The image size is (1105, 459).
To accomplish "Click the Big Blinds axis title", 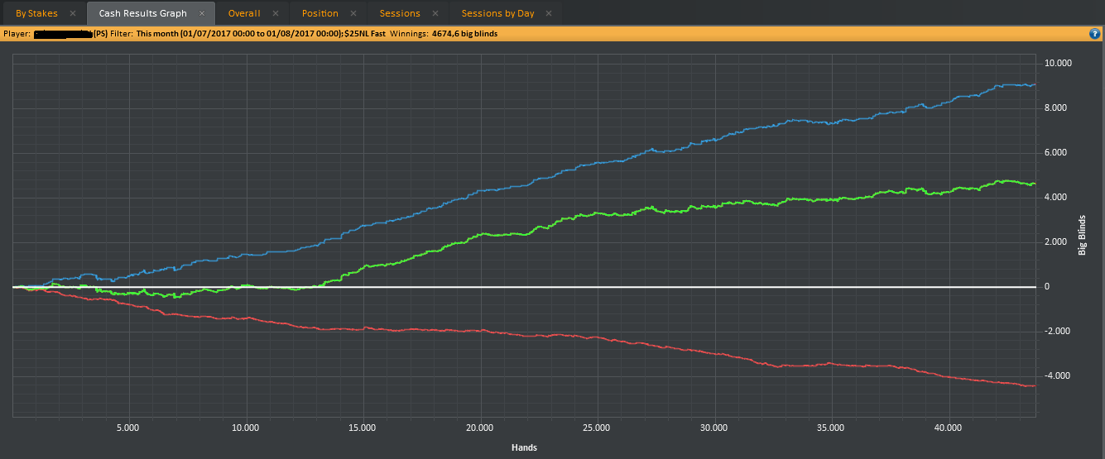I will 1082,234.
